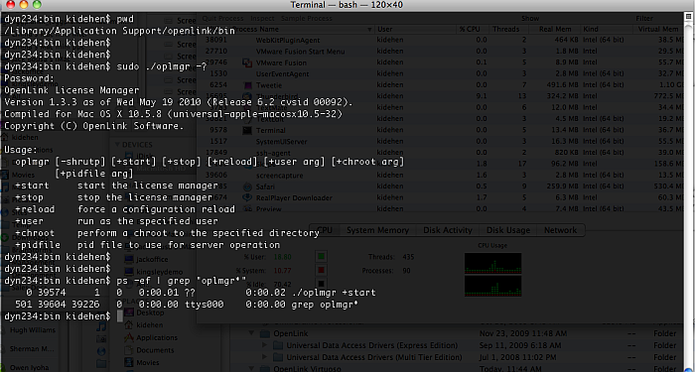Sort processes by the Real Mem column
695x372 pixels.
(554, 29)
